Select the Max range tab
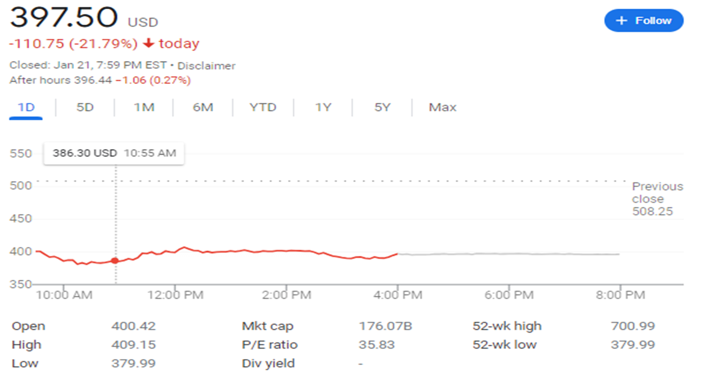709x378 pixels. pos(442,107)
